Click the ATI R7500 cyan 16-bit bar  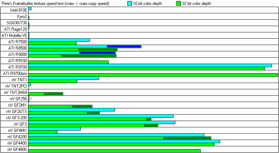click(x=59, y=40)
